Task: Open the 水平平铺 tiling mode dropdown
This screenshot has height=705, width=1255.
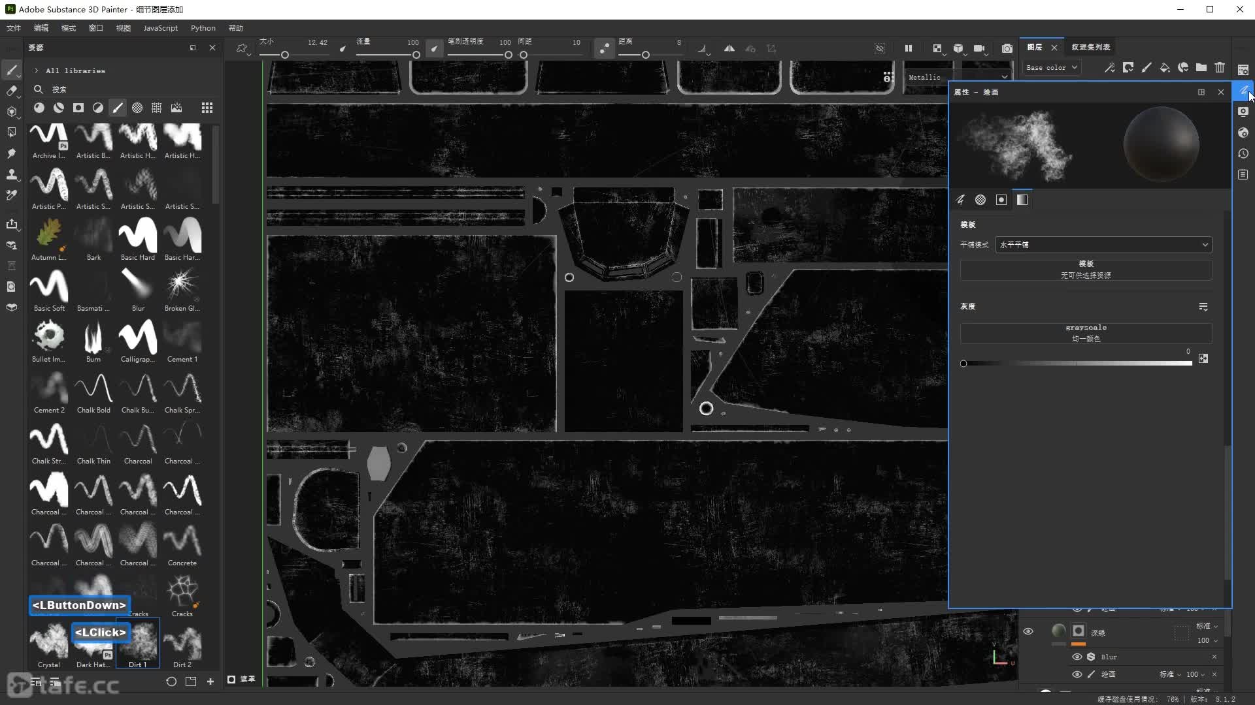Action: (x=1103, y=245)
